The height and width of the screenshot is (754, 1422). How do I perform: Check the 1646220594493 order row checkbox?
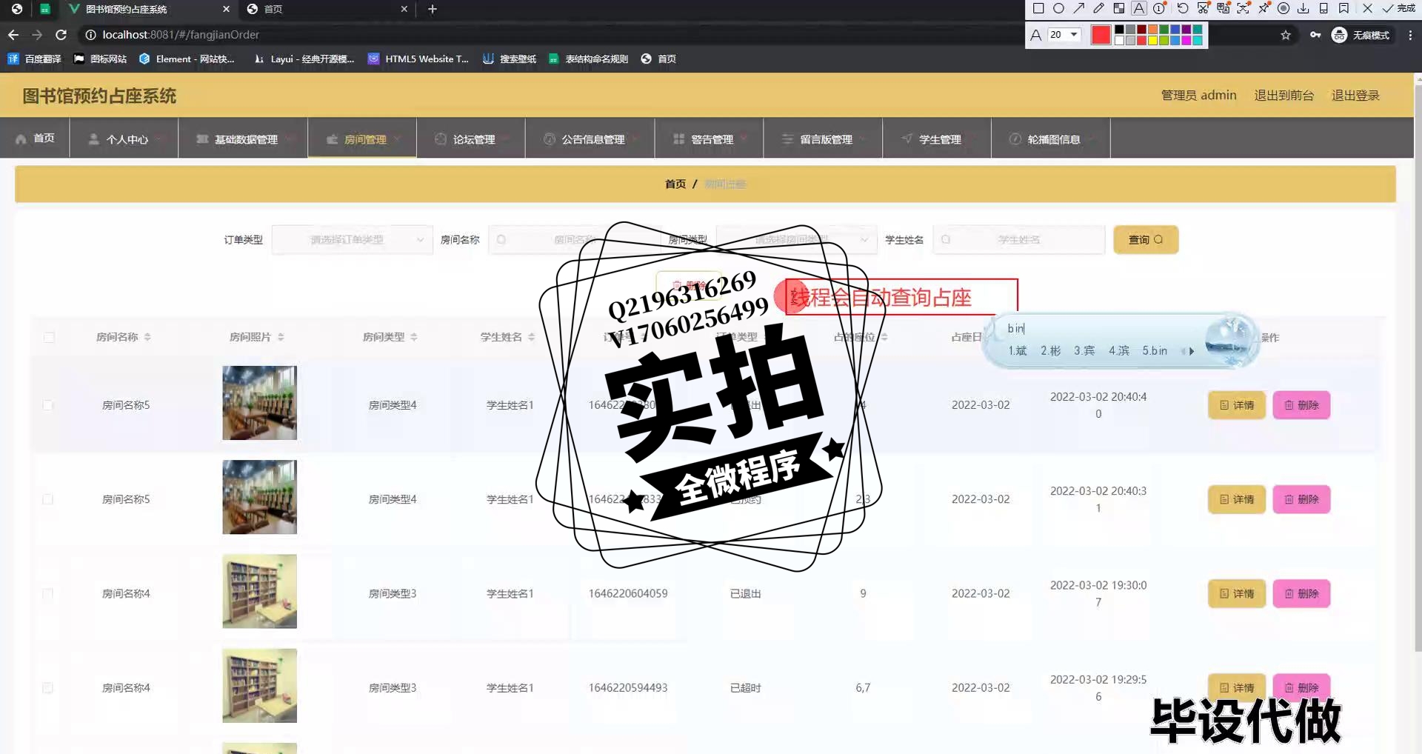pyautogui.click(x=48, y=687)
